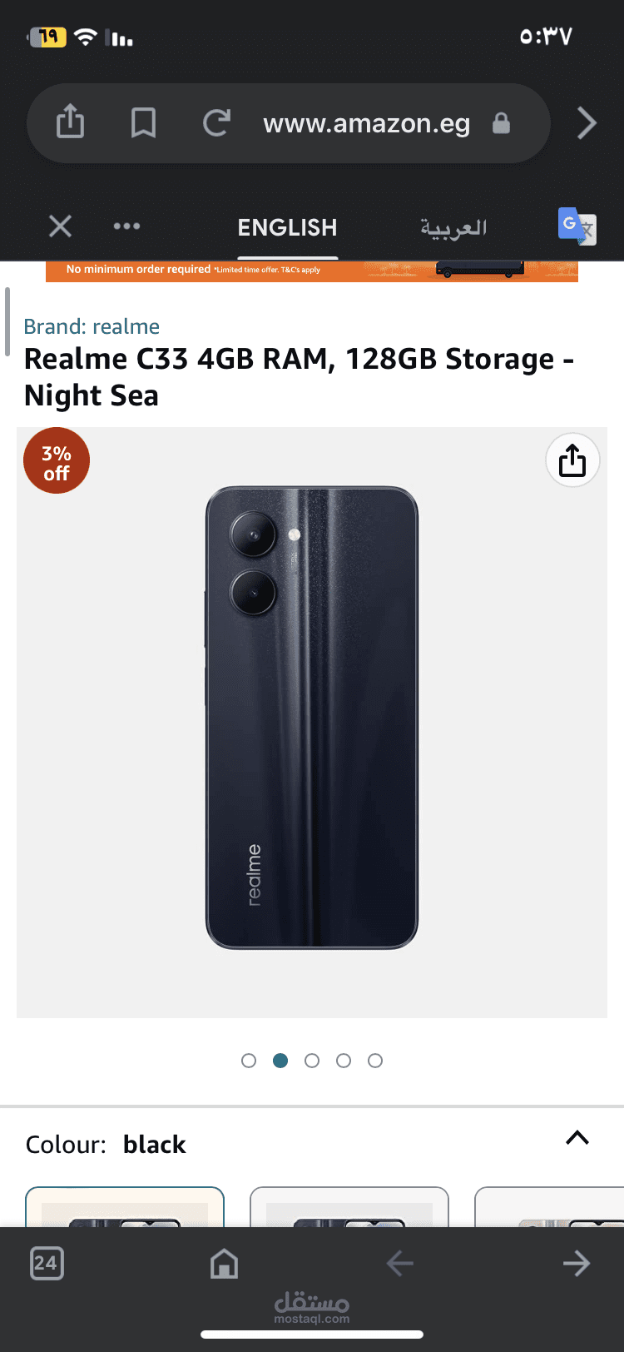The height and width of the screenshot is (1352, 624).
Task: Tap the padlock security icon
Action: click(501, 123)
